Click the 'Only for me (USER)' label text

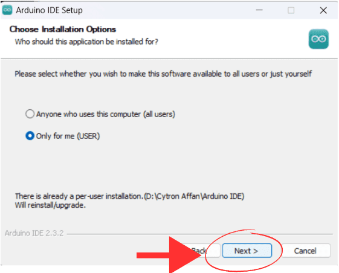coord(68,136)
